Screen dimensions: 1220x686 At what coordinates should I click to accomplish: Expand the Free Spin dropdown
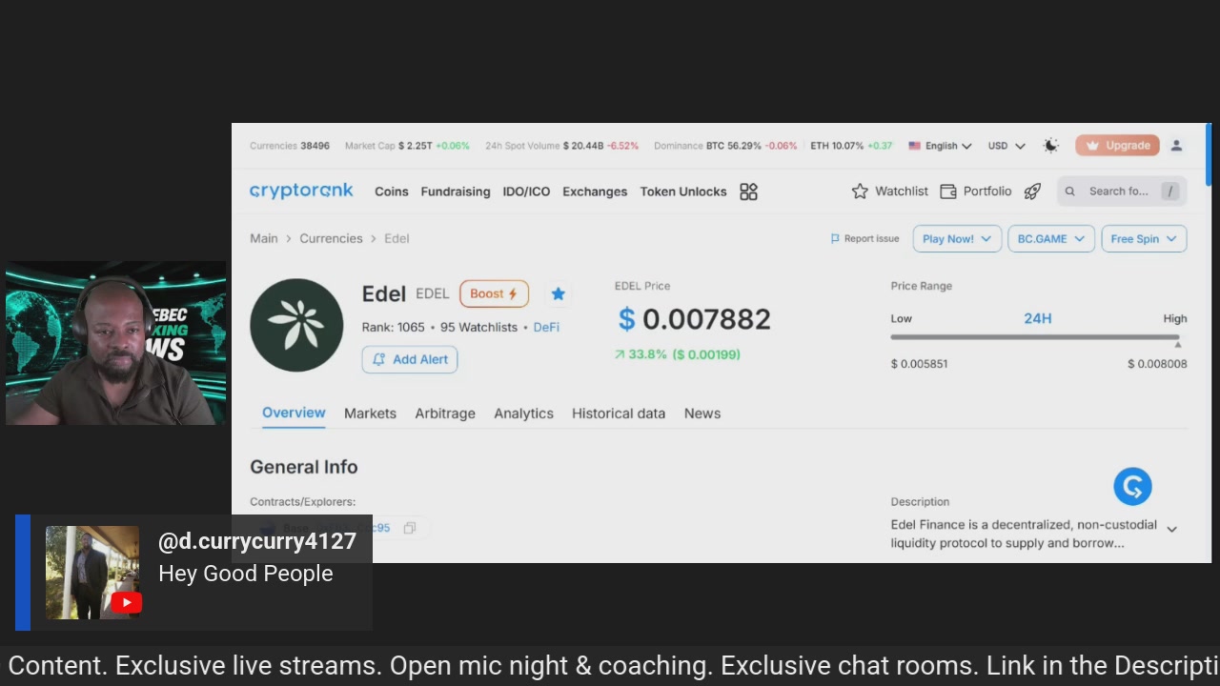pyautogui.click(x=1144, y=239)
